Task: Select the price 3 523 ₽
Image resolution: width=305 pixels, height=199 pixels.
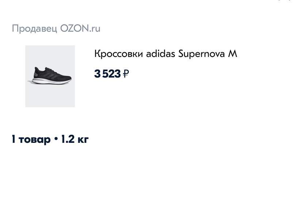Action: tap(111, 74)
